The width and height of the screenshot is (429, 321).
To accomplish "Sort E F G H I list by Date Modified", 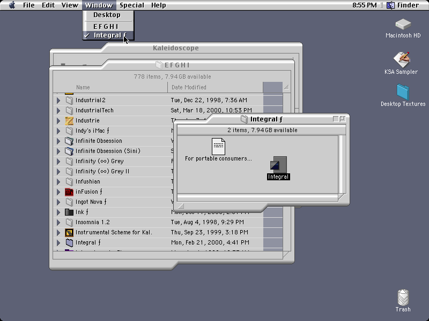I will click(x=215, y=87).
